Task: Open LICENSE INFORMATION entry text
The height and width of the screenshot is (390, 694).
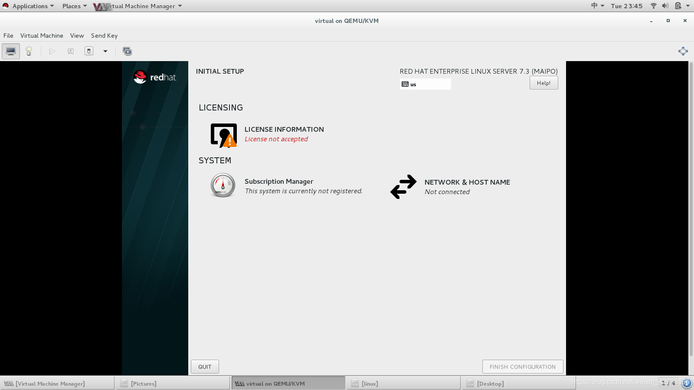Action: [284, 129]
